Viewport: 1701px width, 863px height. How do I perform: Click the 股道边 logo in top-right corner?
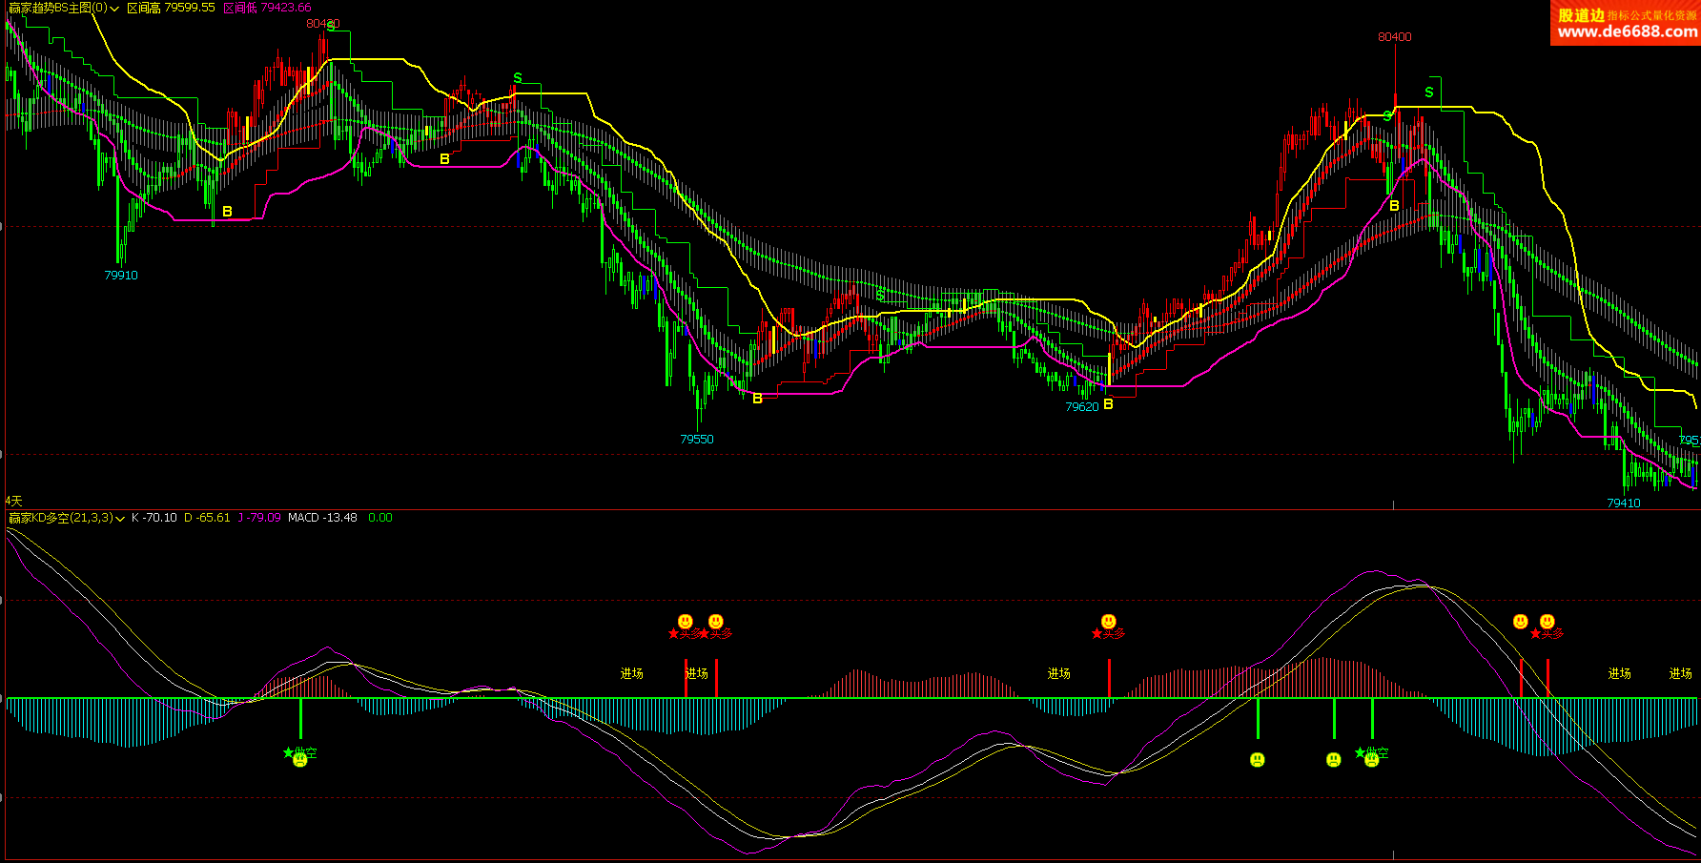click(x=1582, y=14)
